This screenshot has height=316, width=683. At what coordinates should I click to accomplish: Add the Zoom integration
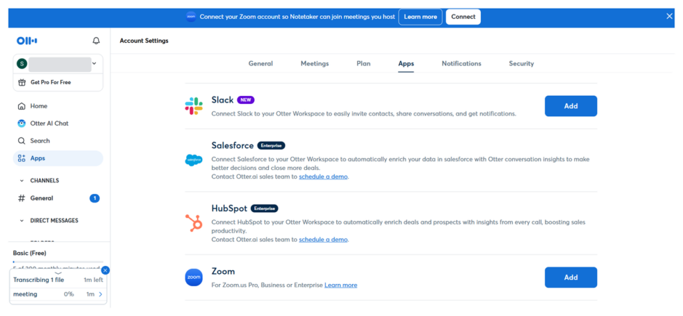pyautogui.click(x=571, y=277)
